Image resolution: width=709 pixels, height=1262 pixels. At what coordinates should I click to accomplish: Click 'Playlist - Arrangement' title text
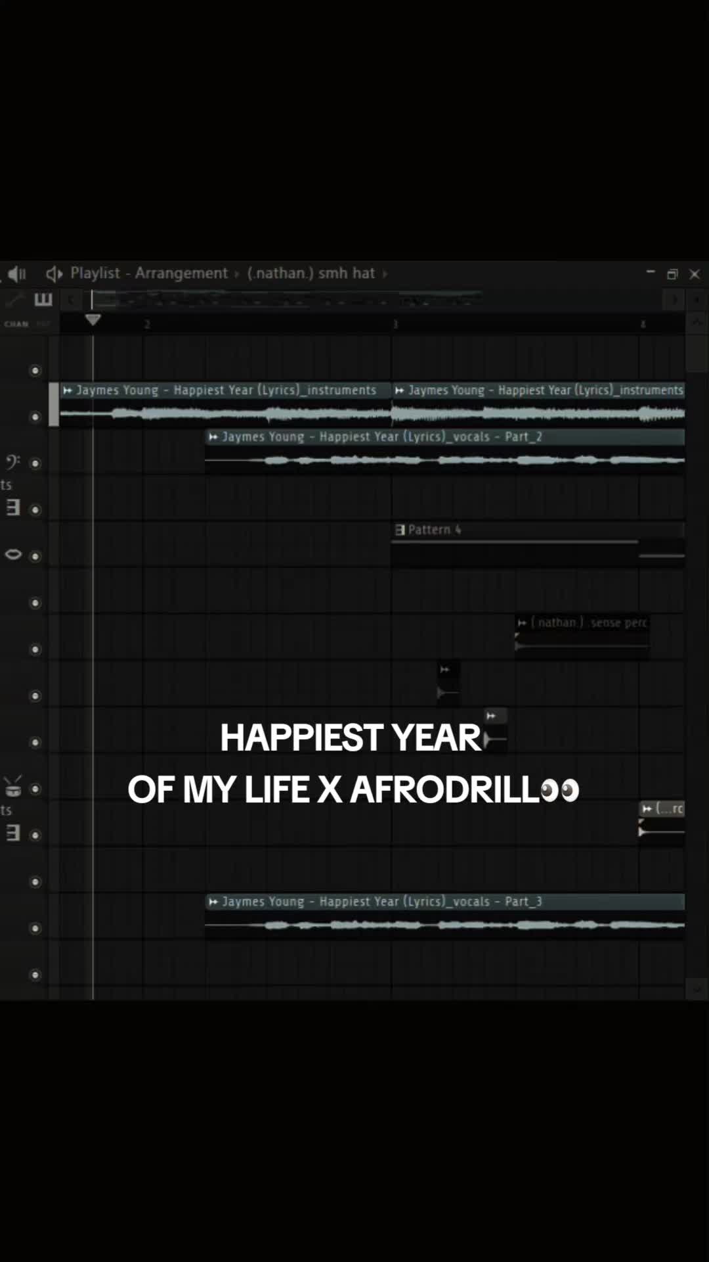point(149,273)
